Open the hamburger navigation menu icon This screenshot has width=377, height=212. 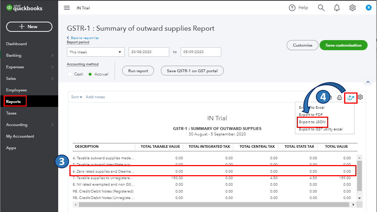click(67, 8)
